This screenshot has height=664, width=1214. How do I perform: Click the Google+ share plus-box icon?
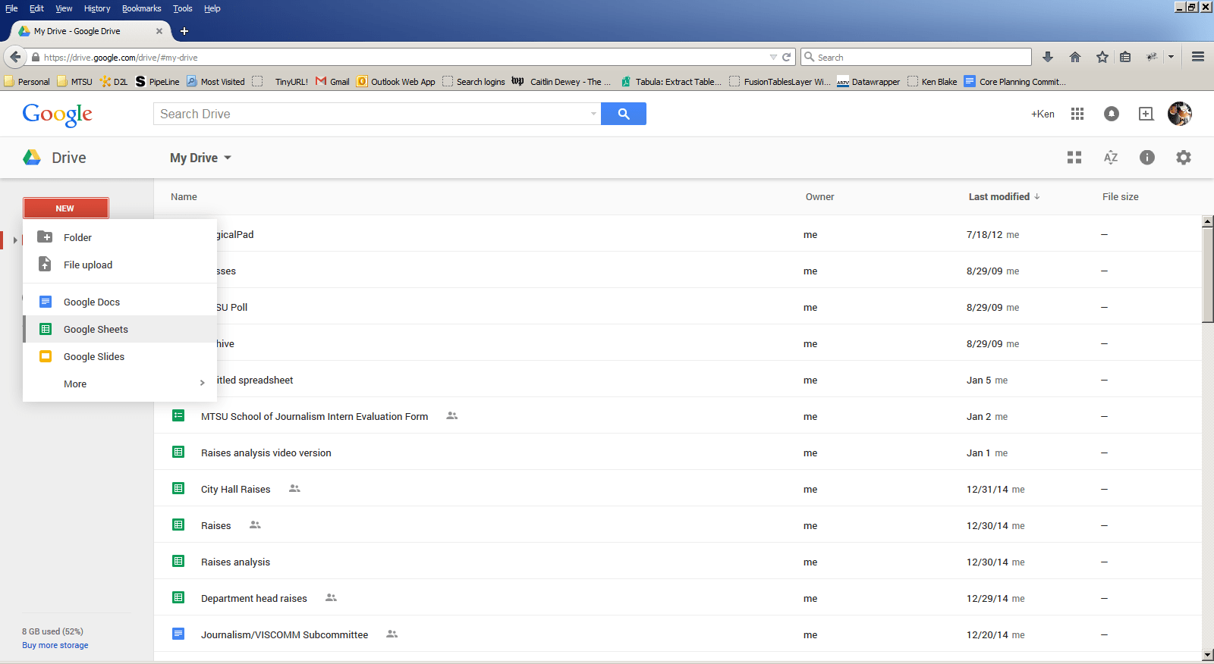[x=1146, y=114]
